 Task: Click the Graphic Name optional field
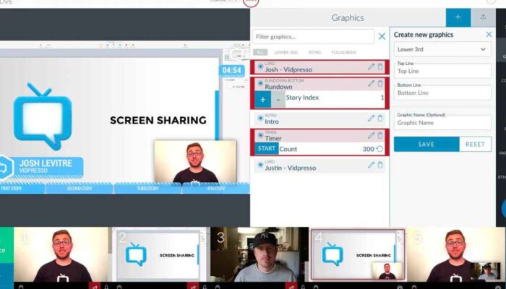[x=442, y=123]
